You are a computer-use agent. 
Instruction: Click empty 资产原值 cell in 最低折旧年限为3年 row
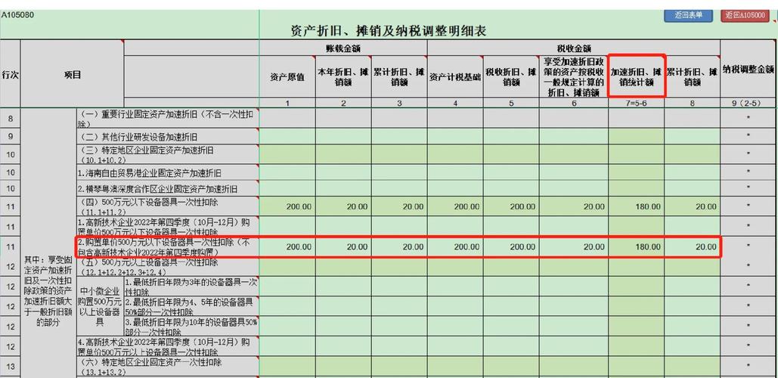point(287,287)
